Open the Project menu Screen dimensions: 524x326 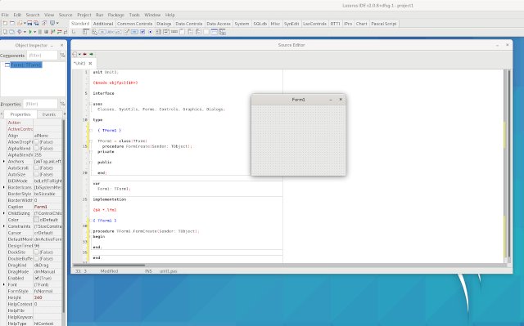tap(84, 15)
